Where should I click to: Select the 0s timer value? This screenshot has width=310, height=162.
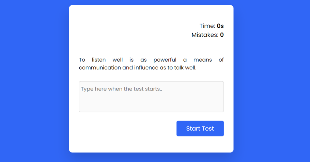[x=220, y=26]
